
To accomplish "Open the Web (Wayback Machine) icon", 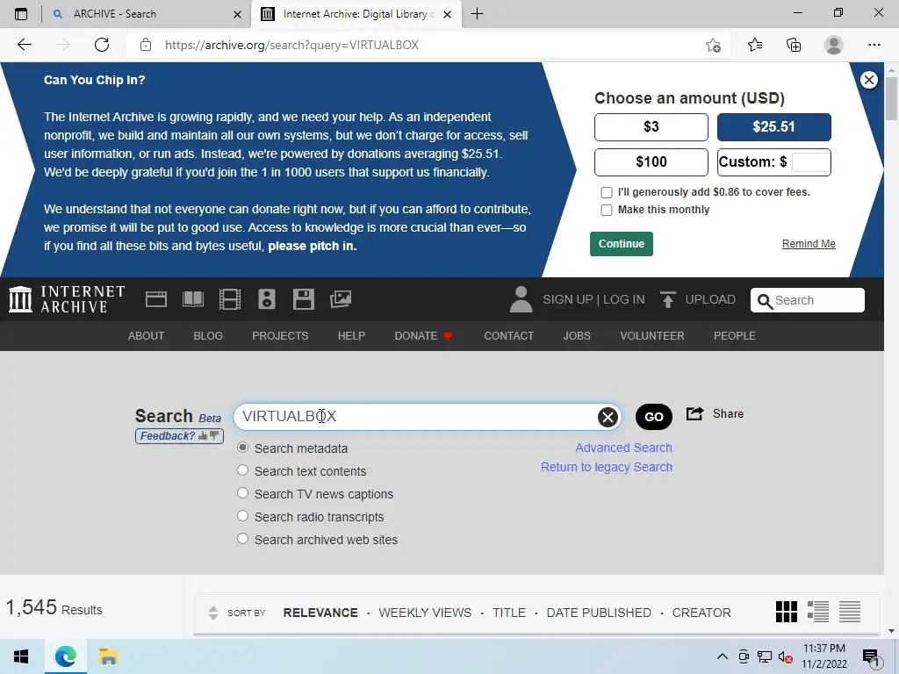I will (x=156, y=299).
